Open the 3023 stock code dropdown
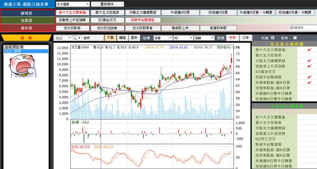 (70, 38)
